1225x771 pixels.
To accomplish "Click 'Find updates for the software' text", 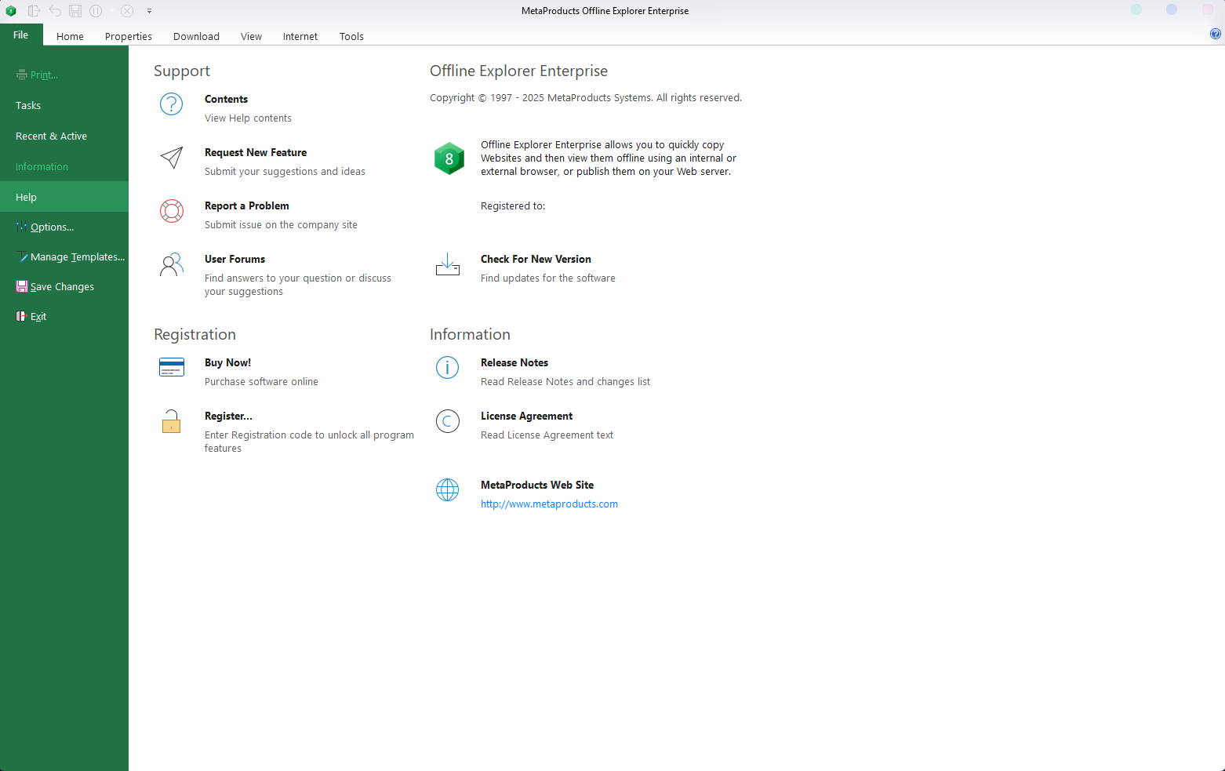I will (548, 278).
